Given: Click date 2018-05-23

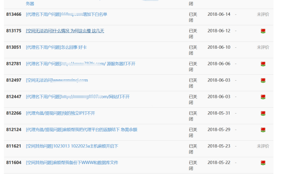Looking at the screenshot, I should click(219, 146).
